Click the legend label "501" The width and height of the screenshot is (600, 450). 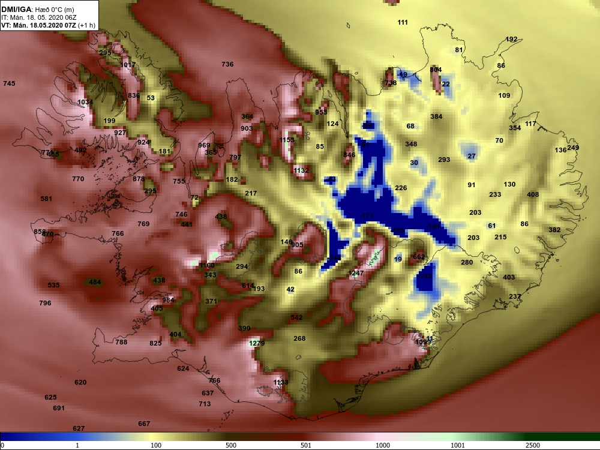306,445
